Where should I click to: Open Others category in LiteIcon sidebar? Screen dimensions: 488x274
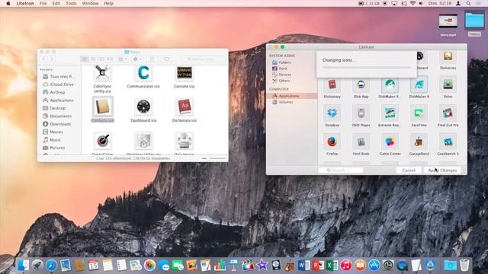click(x=281, y=81)
